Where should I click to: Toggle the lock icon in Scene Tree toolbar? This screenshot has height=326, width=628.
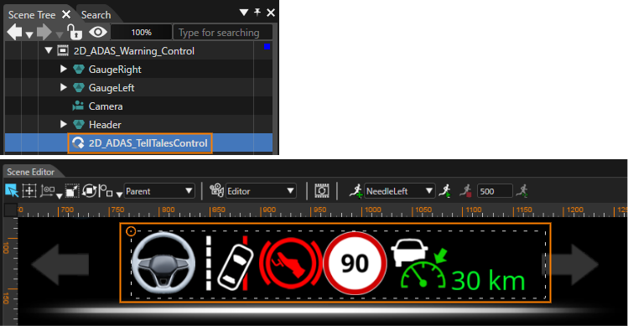(x=75, y=32)
